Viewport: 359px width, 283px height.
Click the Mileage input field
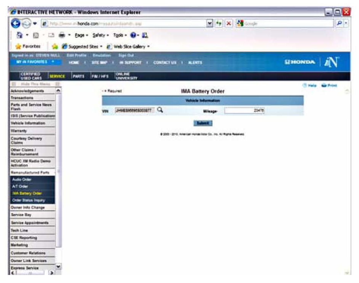[245, 111]
